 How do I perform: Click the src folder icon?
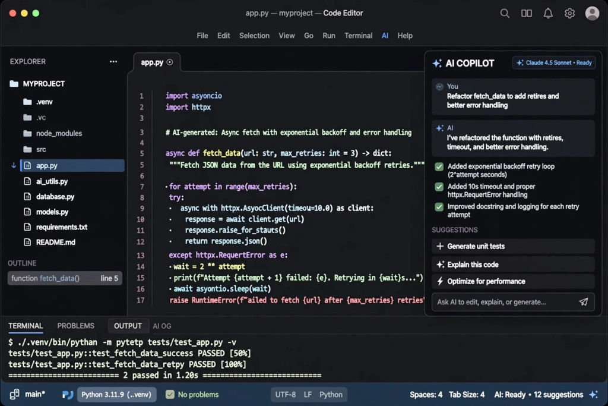click(27, 149)
